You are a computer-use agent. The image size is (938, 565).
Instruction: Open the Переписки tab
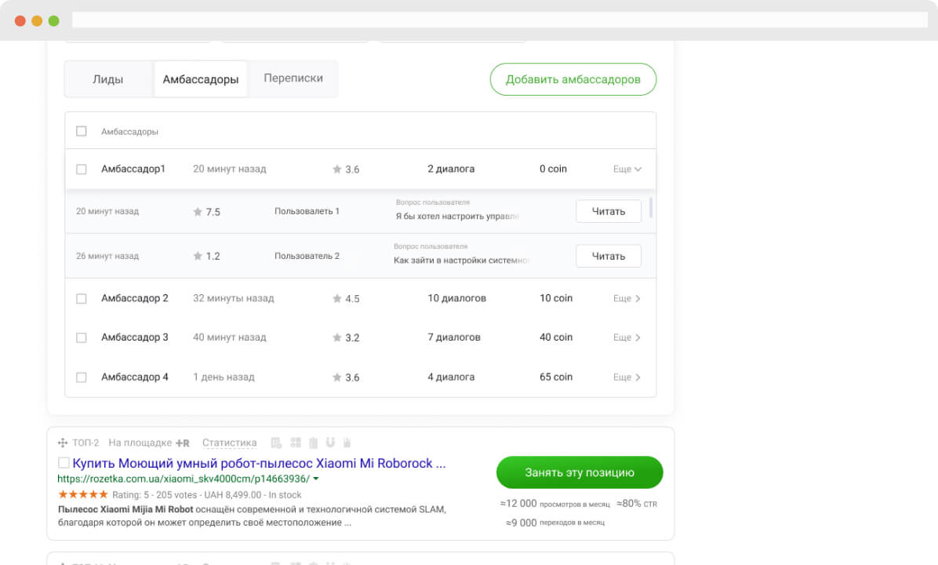pyautogui.click(x=293, y=78)
